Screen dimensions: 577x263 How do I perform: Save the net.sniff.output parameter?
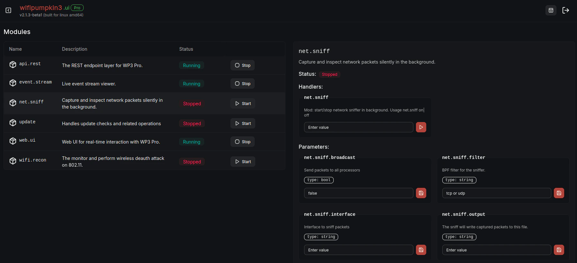click(x=559, y=250)
